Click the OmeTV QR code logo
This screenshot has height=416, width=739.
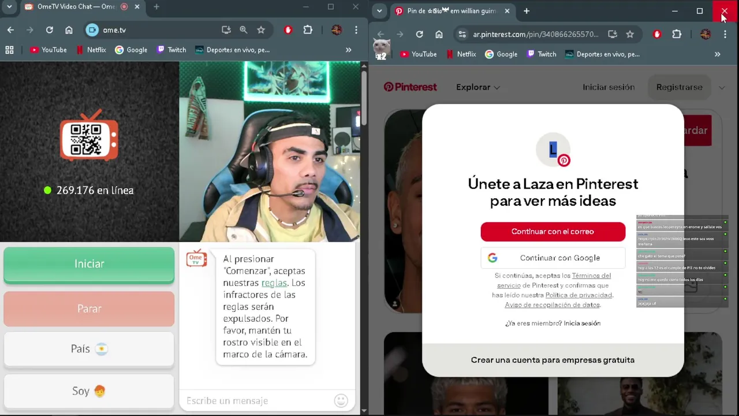coord(89,136)
